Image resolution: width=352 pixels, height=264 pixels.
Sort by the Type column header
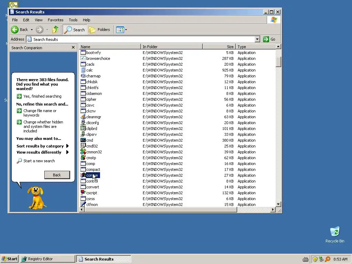point(256,47)
